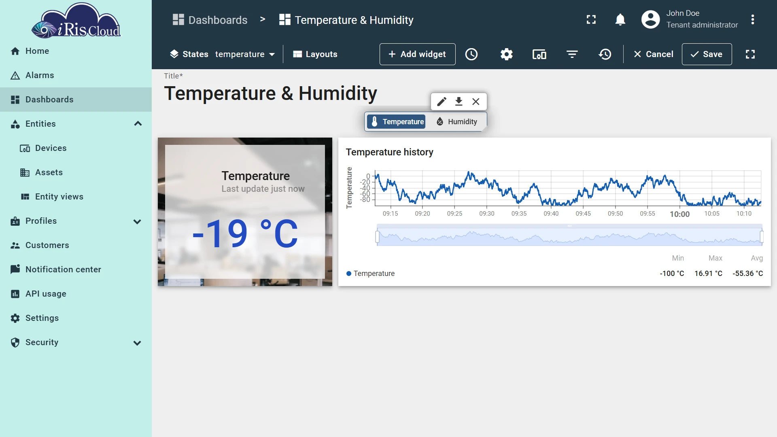Click the Alarms warning triangle icon
777x437 pixels.
pos(15,76)
